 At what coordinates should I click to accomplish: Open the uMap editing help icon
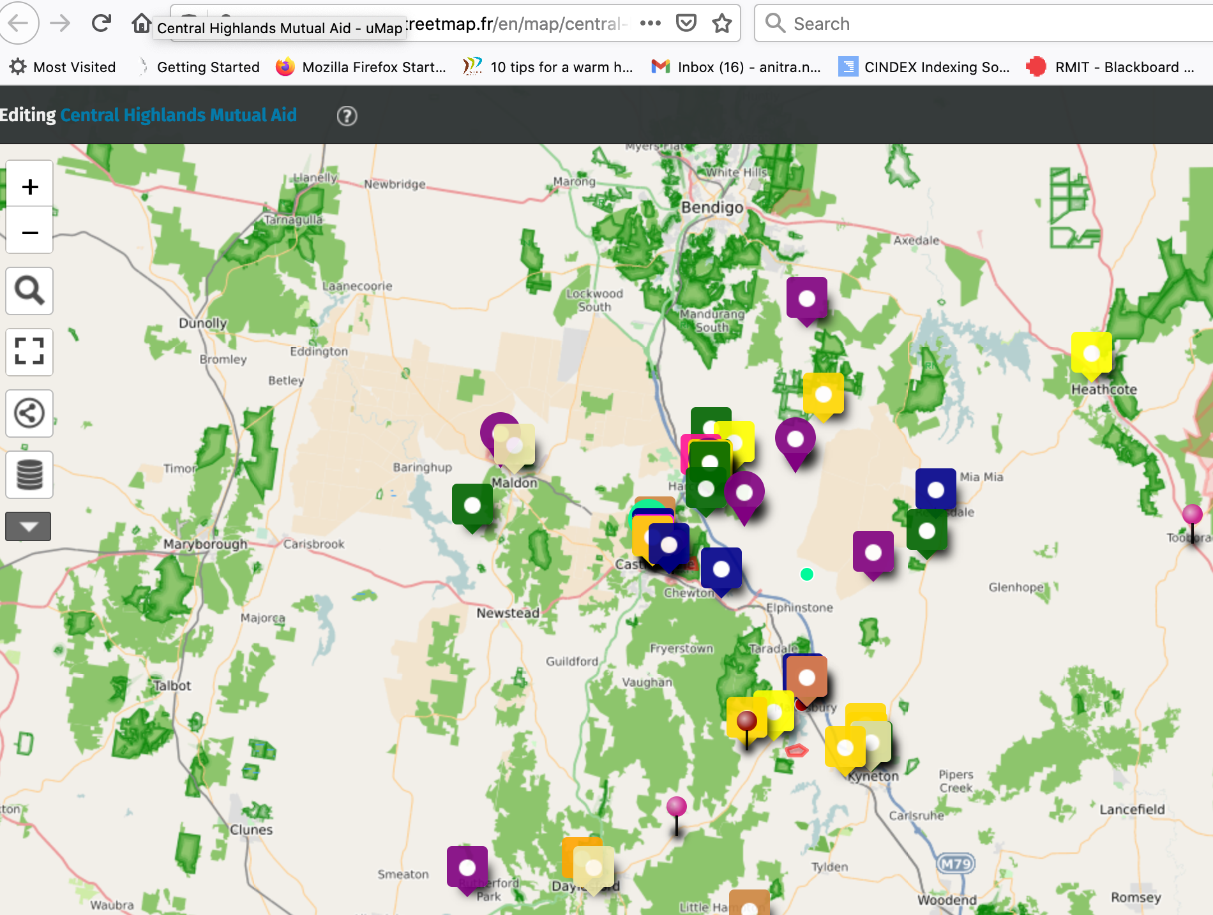[x=347, y=116]
